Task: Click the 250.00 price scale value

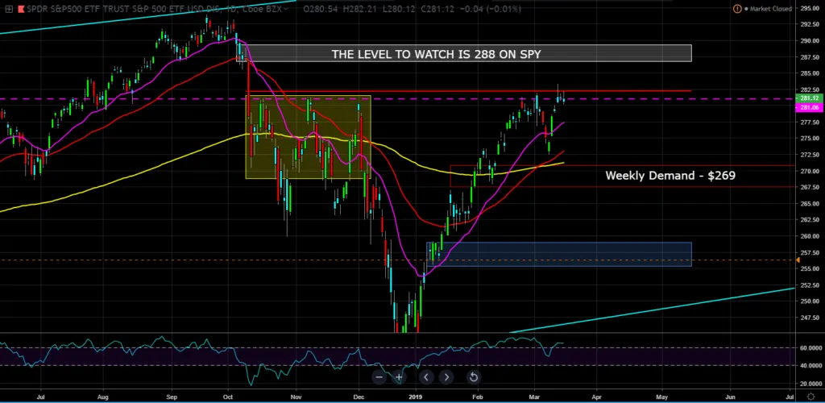Action: 810,301
